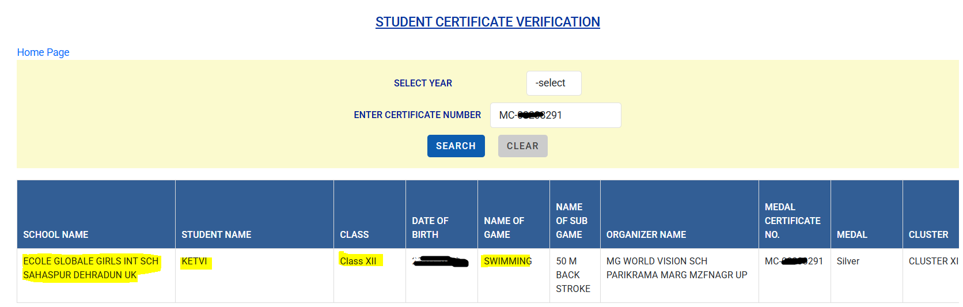Select the Silver medal cell
The height and width of the screenshot is (307, 963).
click(867, 275)
